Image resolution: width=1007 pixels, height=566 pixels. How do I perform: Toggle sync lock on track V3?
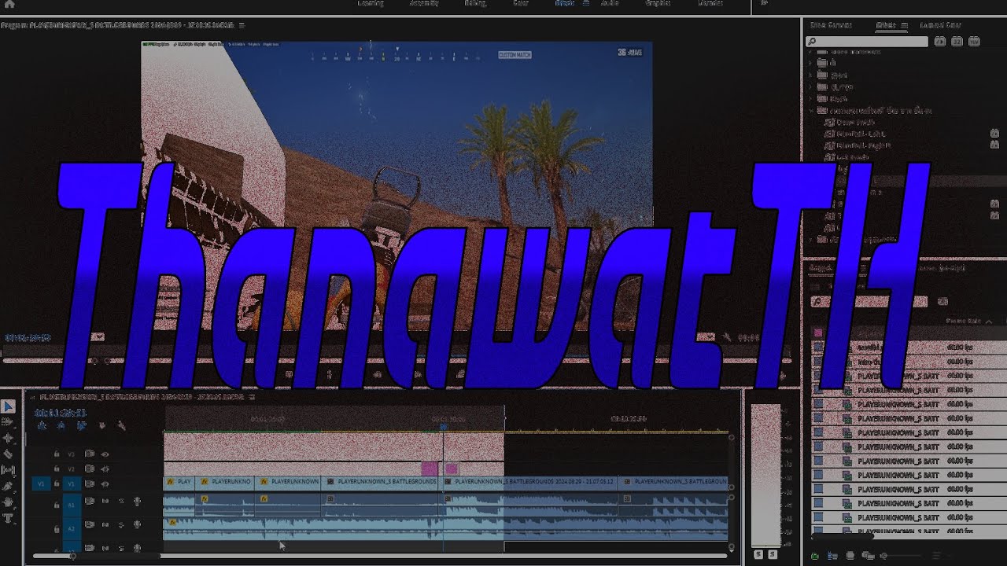click(89, 454)
